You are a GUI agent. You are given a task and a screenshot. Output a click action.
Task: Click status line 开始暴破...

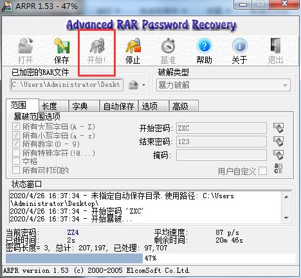71,219
